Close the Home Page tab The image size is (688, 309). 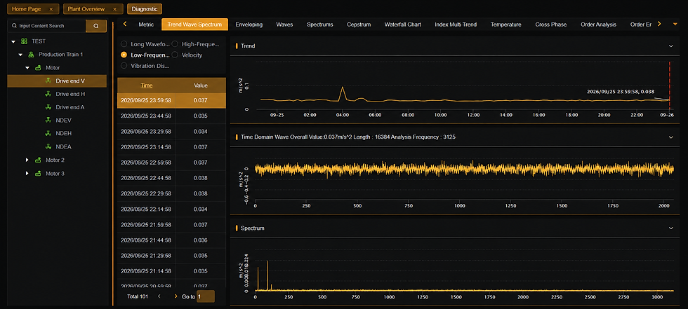coord(51,8)
